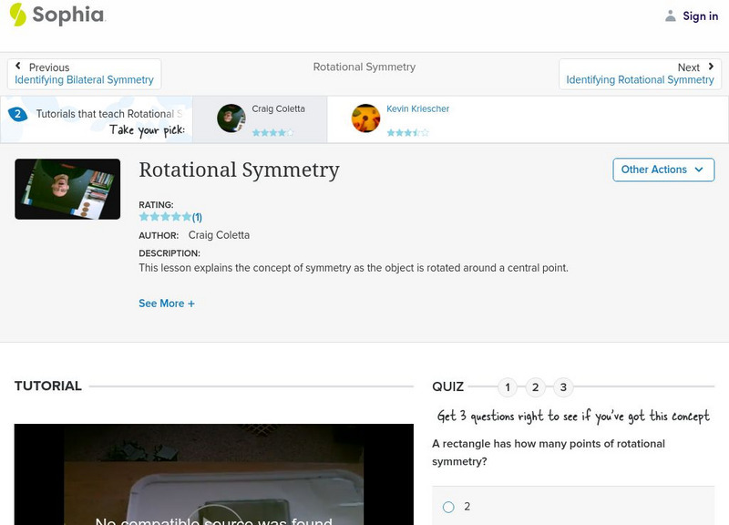Click the Sophia logo icon
This screenshot has width=729, height=525.
(x=18, y=15)
